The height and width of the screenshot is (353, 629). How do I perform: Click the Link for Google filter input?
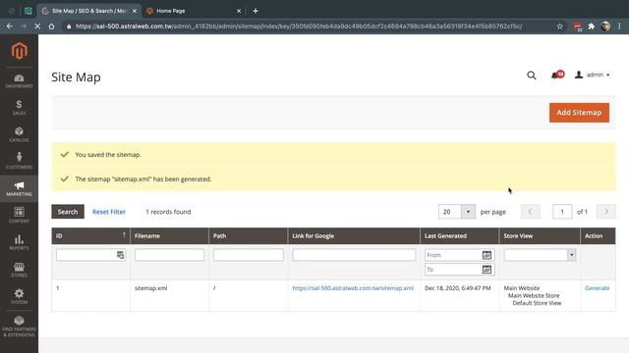point(354,255)
